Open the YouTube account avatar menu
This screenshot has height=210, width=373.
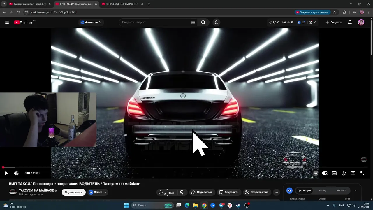361,22
